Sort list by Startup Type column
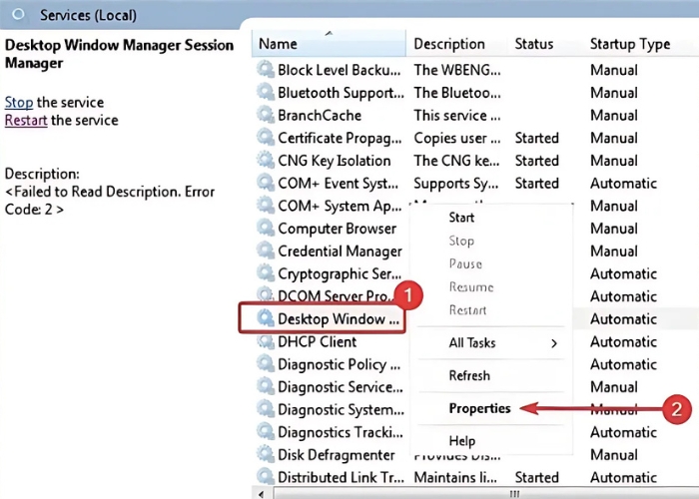This screenshot has height=499, width=699. [629, 44]
